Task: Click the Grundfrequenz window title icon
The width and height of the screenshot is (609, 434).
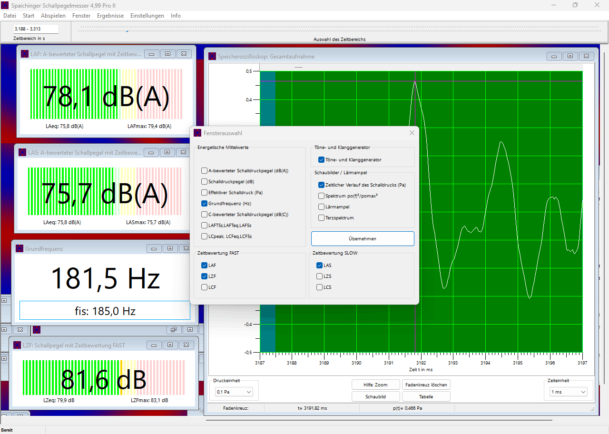Action: (20, 248)
